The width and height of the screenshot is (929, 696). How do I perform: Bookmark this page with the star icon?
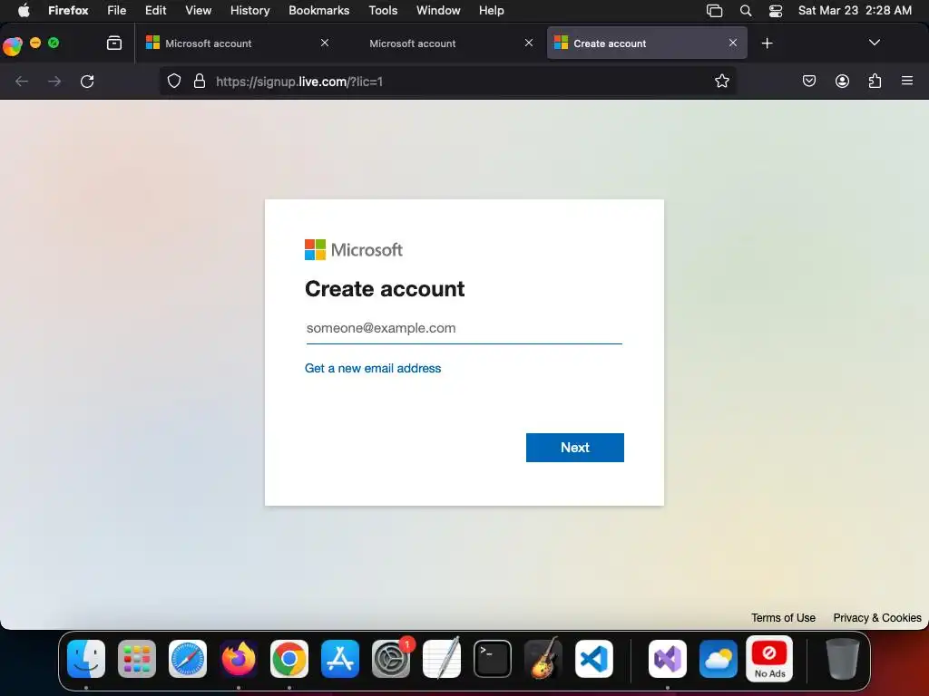point(721,81)
